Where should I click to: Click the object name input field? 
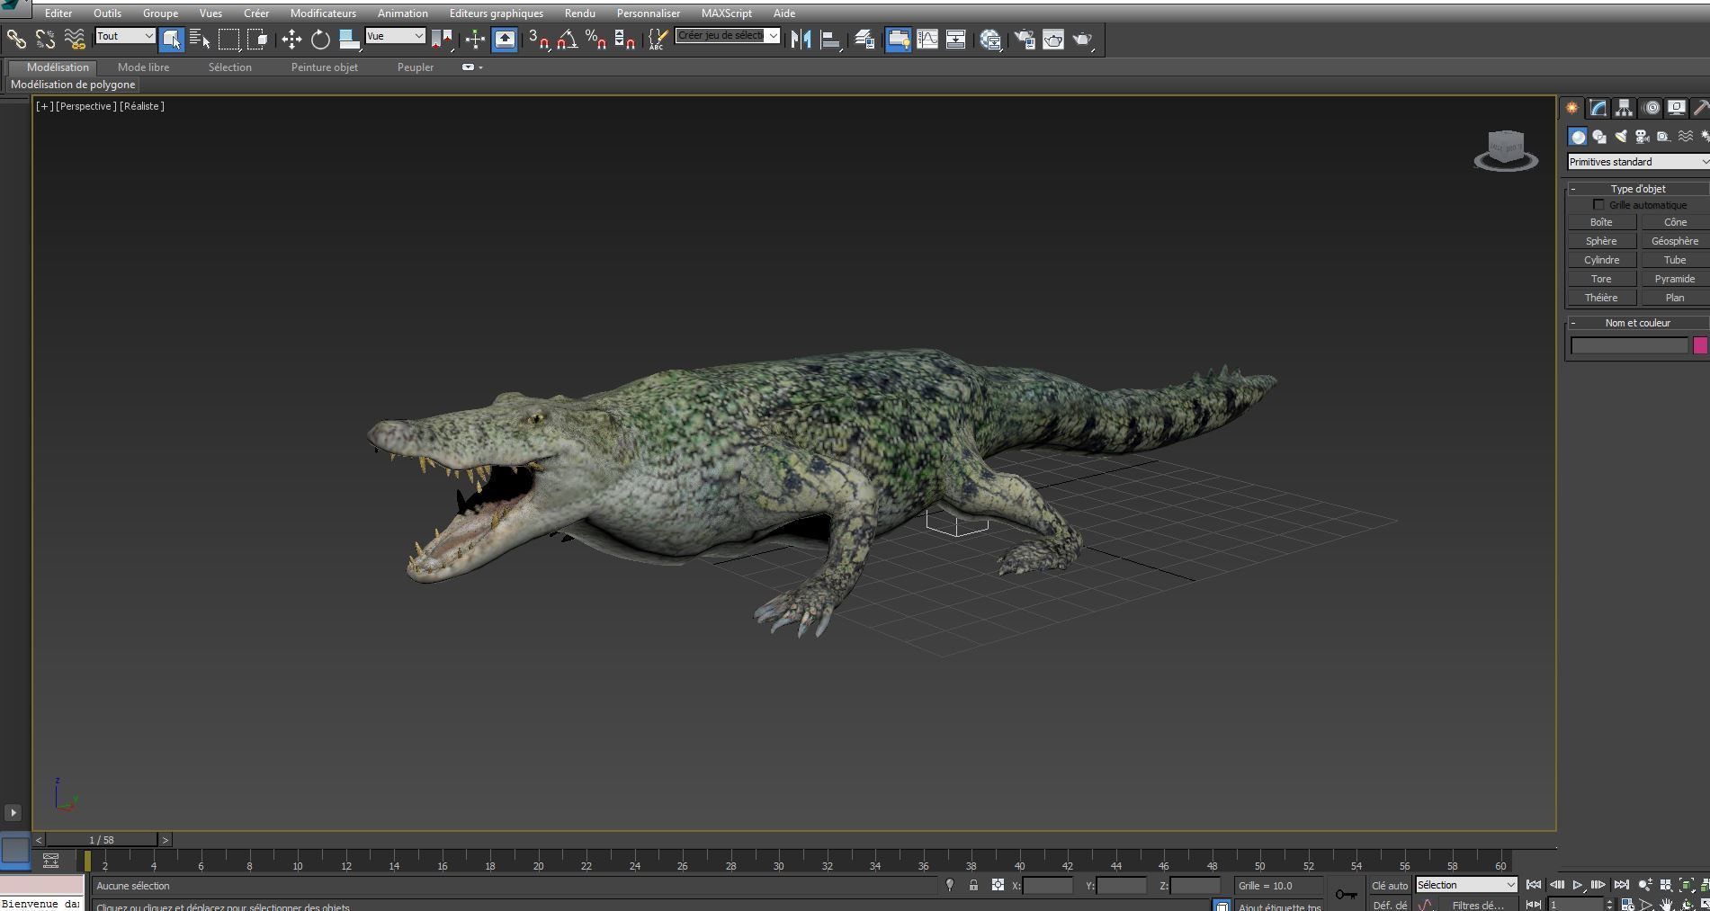pyautogui.click(x=1629, y=345)
